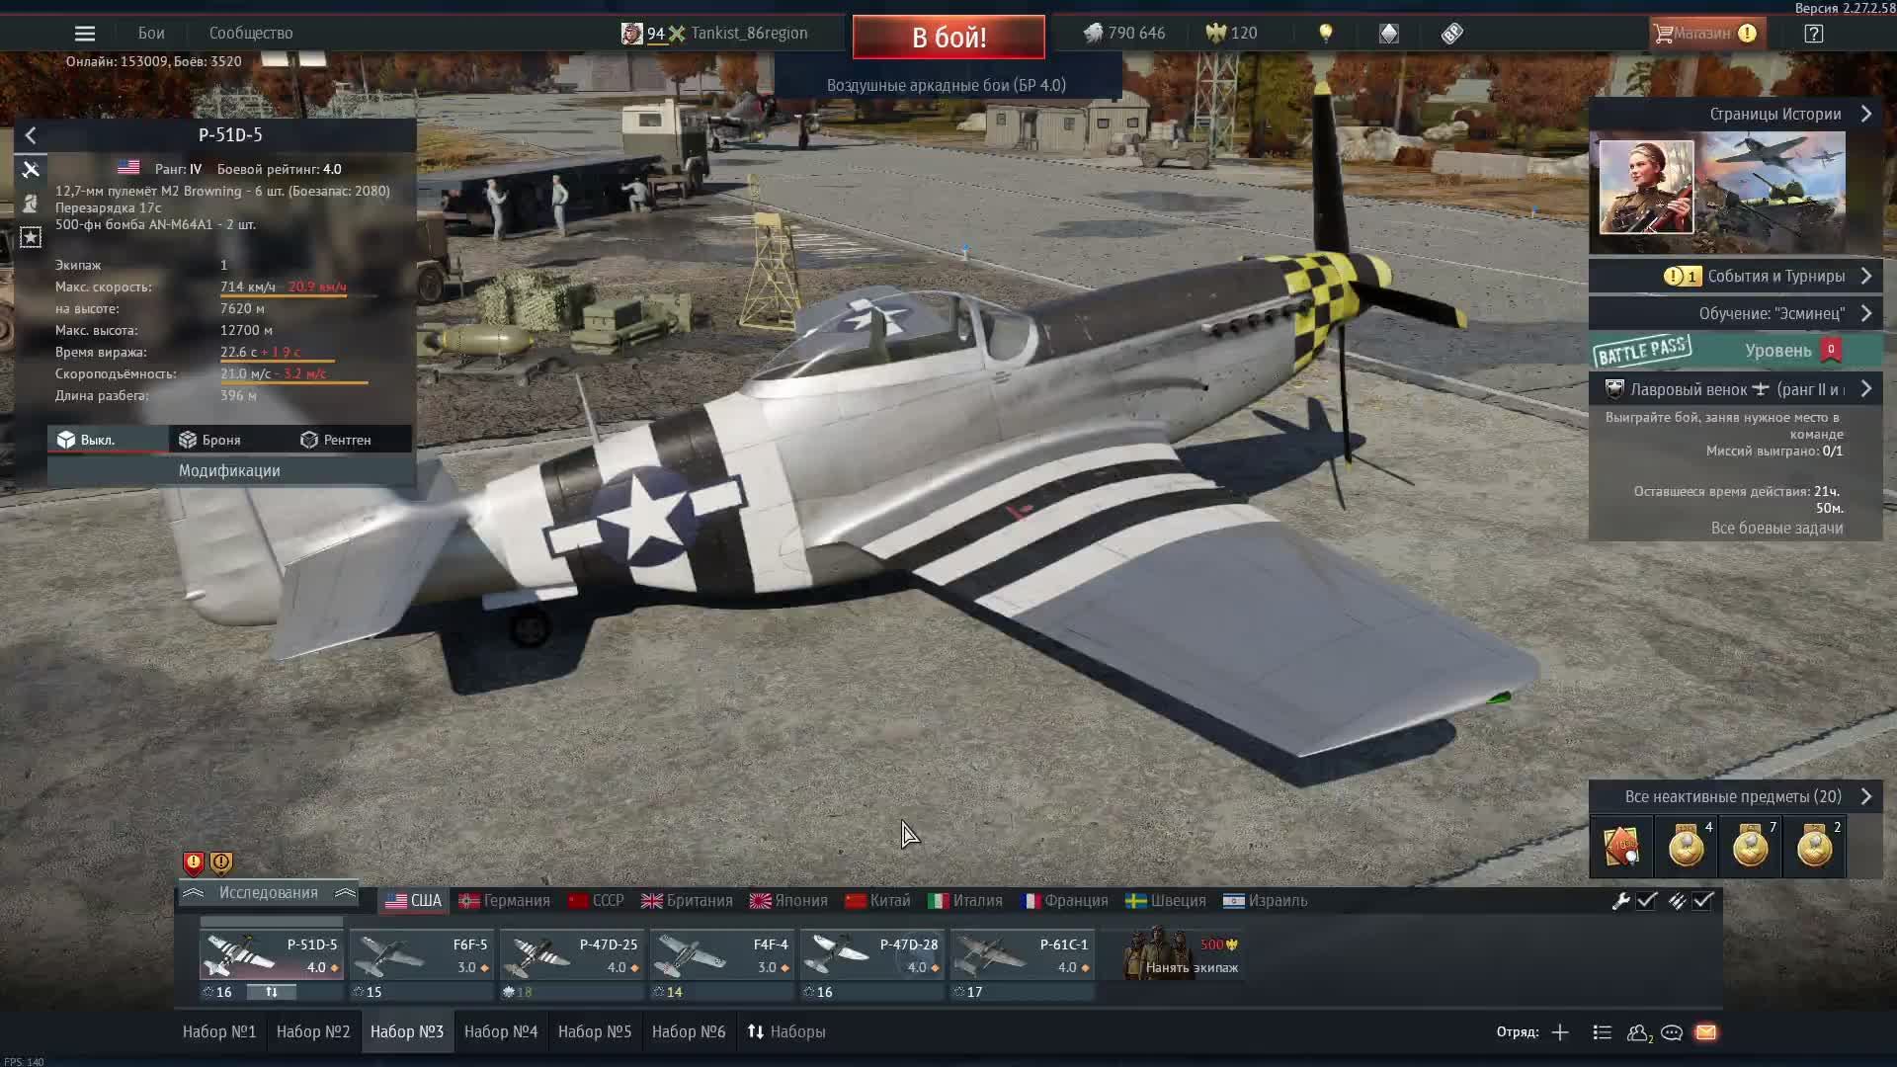Toggle the auto-repair wrench checkbox
The height and width of the screenshot is (1067, 1897).
click(x=1646, y=901)
